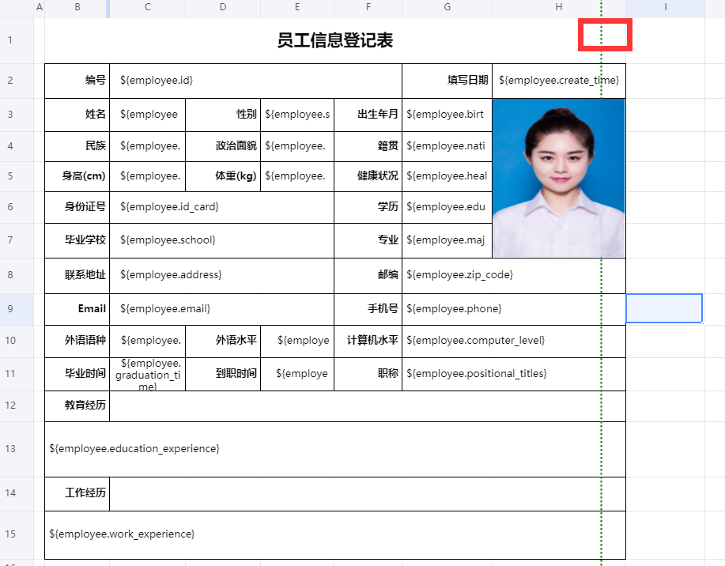
Task: Select the 工作经历 label cell
Action: (x=77, y=493)
